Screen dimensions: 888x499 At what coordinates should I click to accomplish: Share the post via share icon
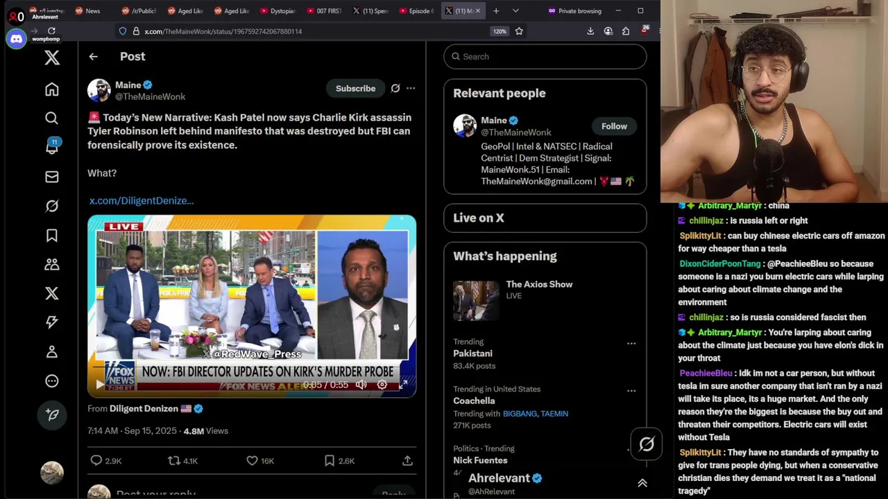pos(407,460)
